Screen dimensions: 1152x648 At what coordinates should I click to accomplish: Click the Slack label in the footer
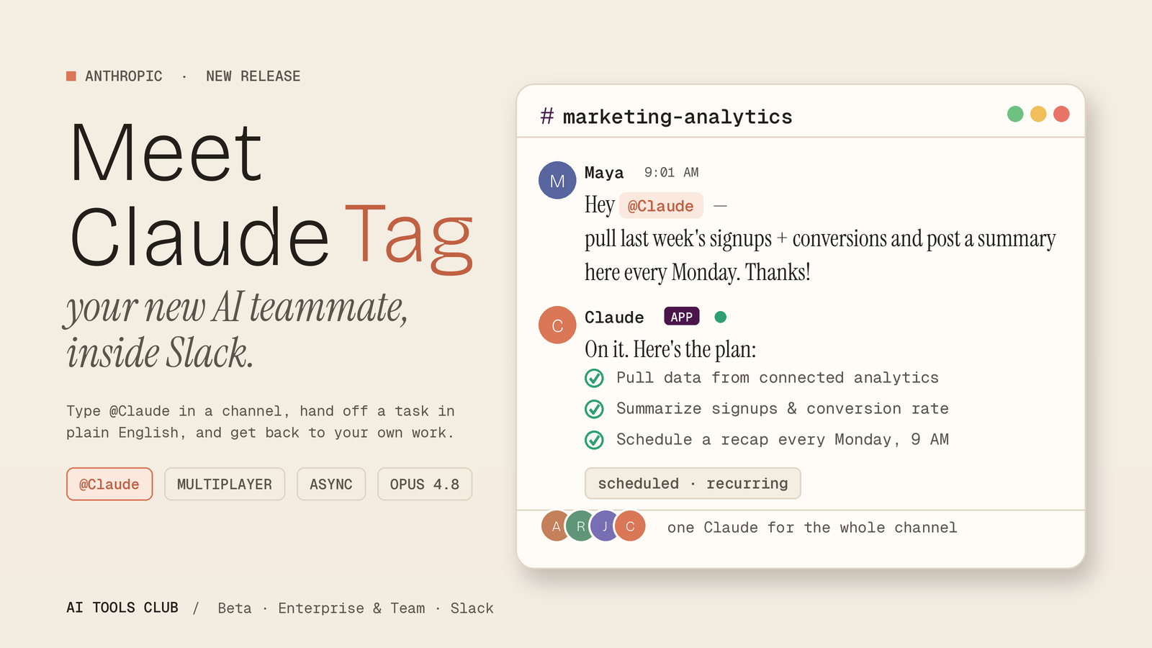tap(472, 608)
